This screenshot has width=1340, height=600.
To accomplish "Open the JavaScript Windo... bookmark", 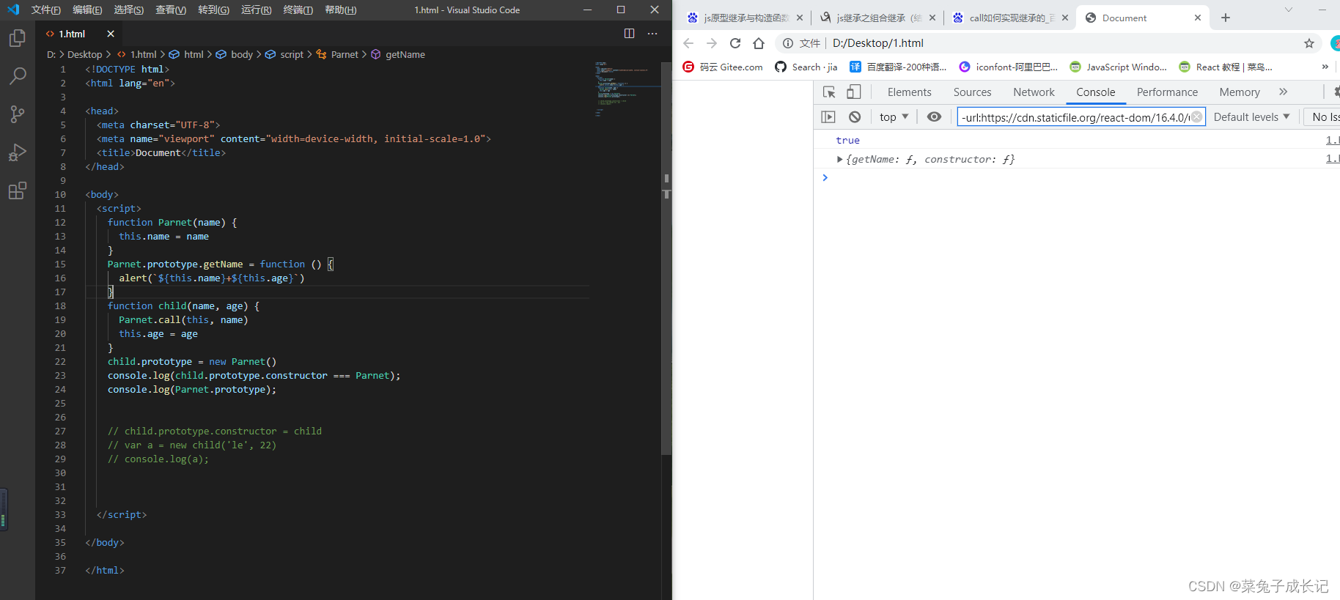I will (1119, 67).
